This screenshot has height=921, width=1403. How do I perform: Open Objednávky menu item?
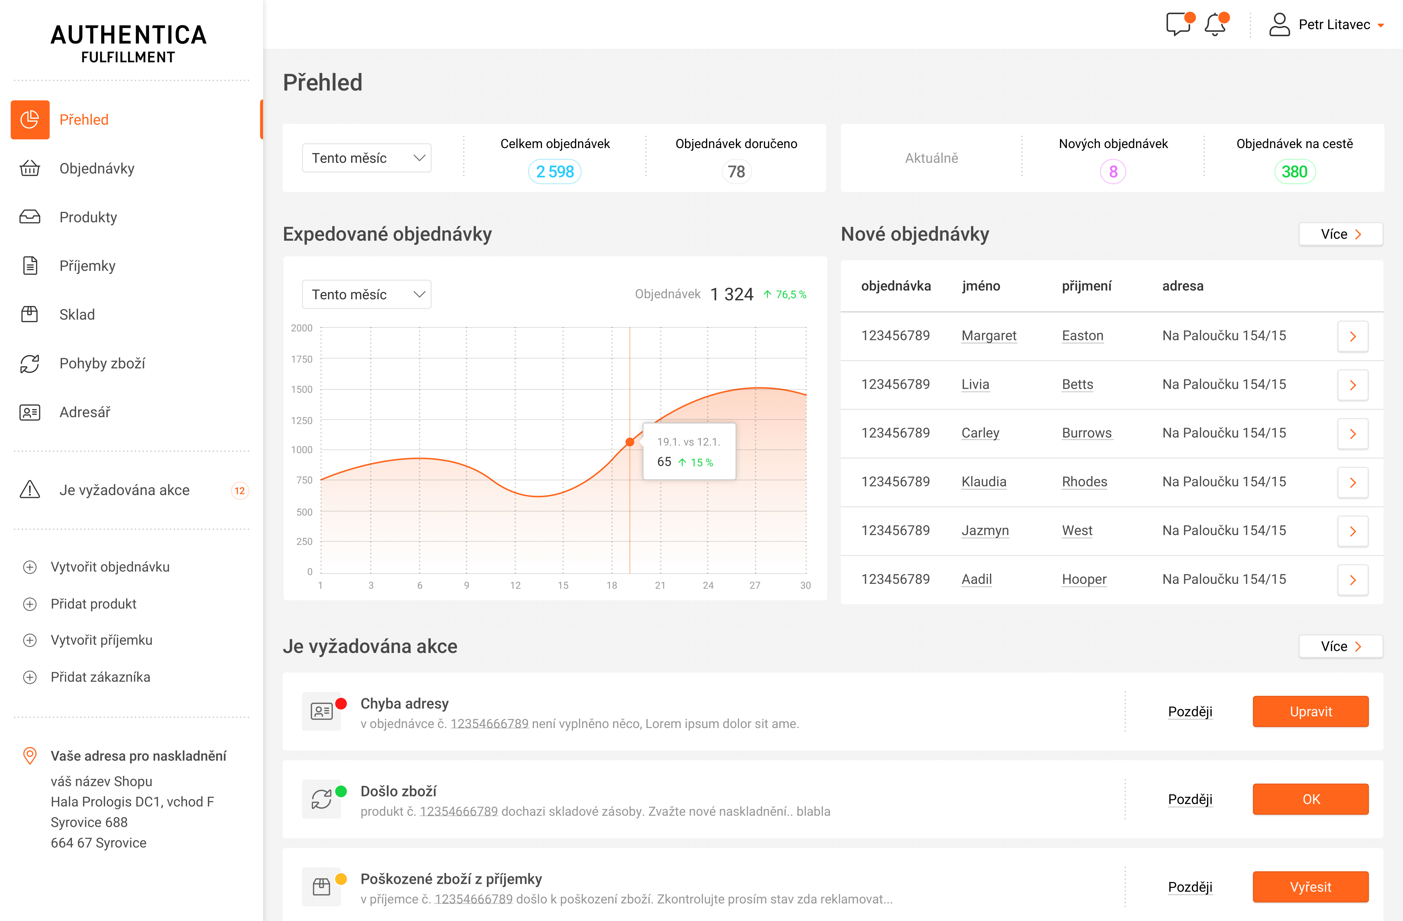(x=97, y=169)
